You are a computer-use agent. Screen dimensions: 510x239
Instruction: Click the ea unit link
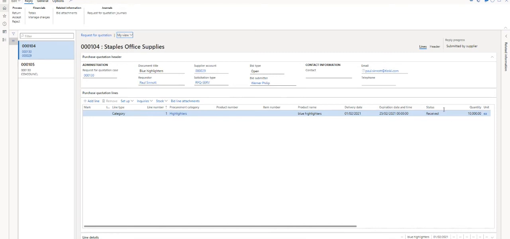click(x=485, y=114)
